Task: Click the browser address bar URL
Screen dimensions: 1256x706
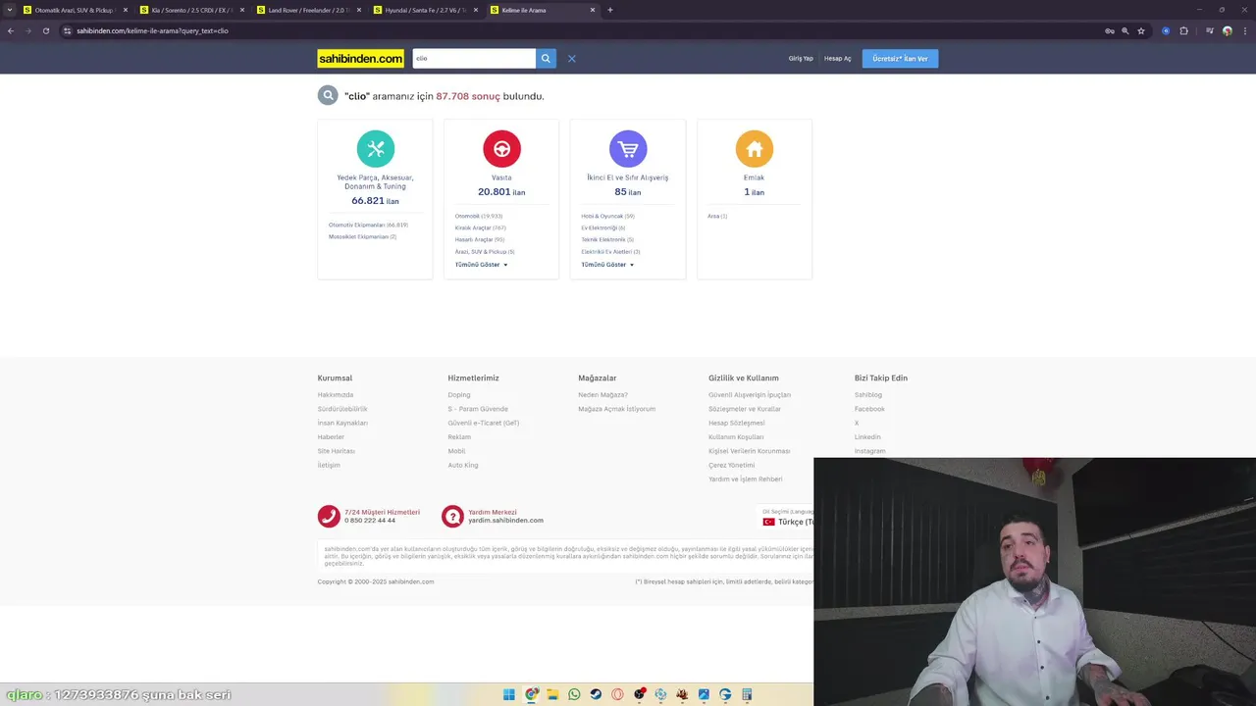Action: [x=152, y=30]
